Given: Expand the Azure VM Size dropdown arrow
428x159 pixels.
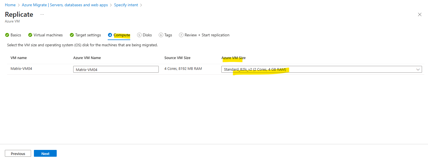Looking at the screenshot, I should point(418,69).
